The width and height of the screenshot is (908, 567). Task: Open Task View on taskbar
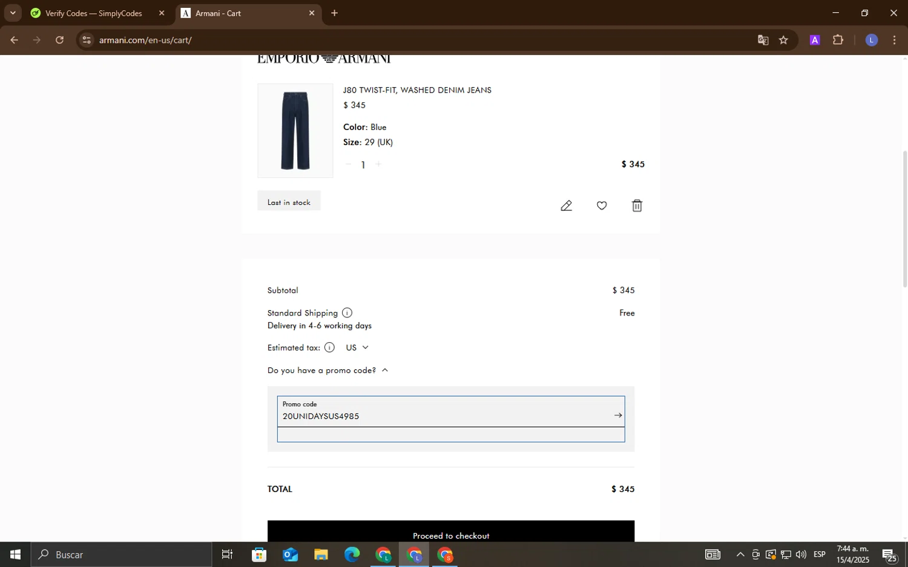pos(227,554)
